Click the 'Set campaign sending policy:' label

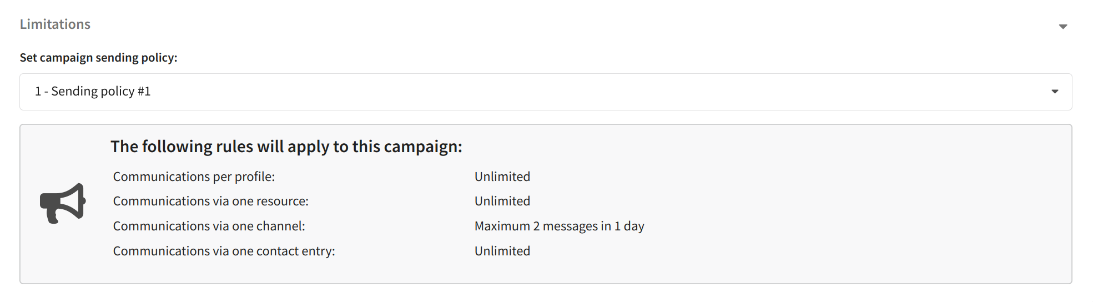pos(99,58)
